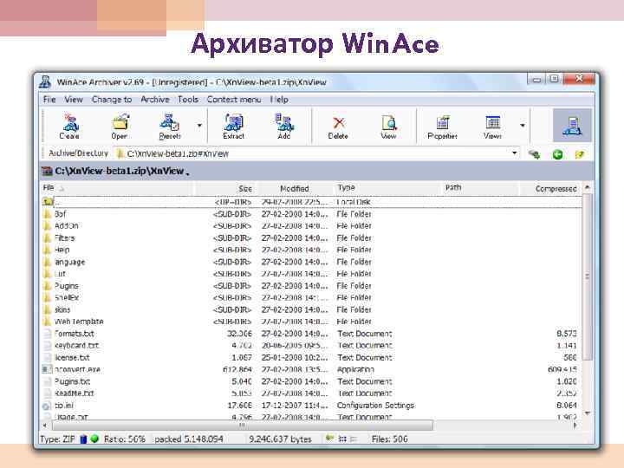Image resolution: width=624 pixels, height=468 pixels.
Task: Select the keyboard.txt file
Action: coord(311,345)
